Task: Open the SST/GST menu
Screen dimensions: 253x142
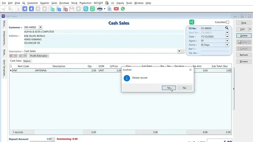Action: [98, 3]
